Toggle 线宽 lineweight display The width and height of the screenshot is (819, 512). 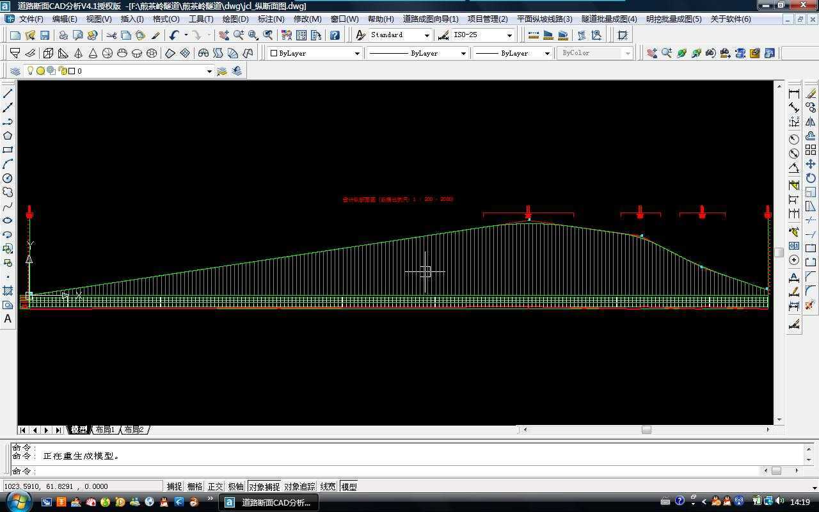point(328,486)
